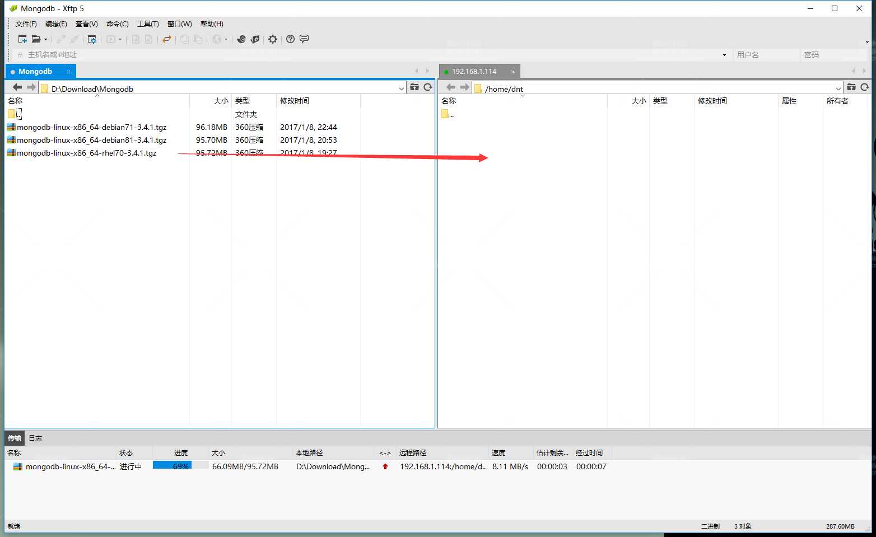Open the 帮助(H) menu
876x537 pixels.
pos(212,24)
